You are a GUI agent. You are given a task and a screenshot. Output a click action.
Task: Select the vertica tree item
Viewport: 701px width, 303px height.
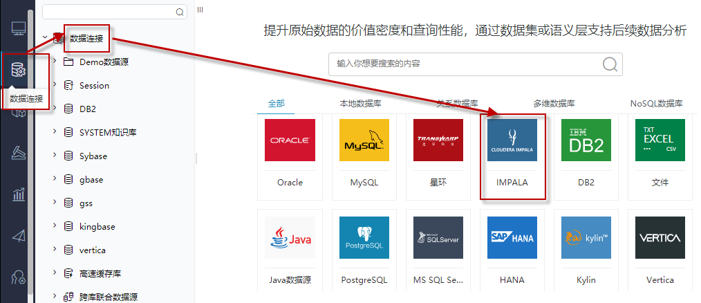coord(93,250)
